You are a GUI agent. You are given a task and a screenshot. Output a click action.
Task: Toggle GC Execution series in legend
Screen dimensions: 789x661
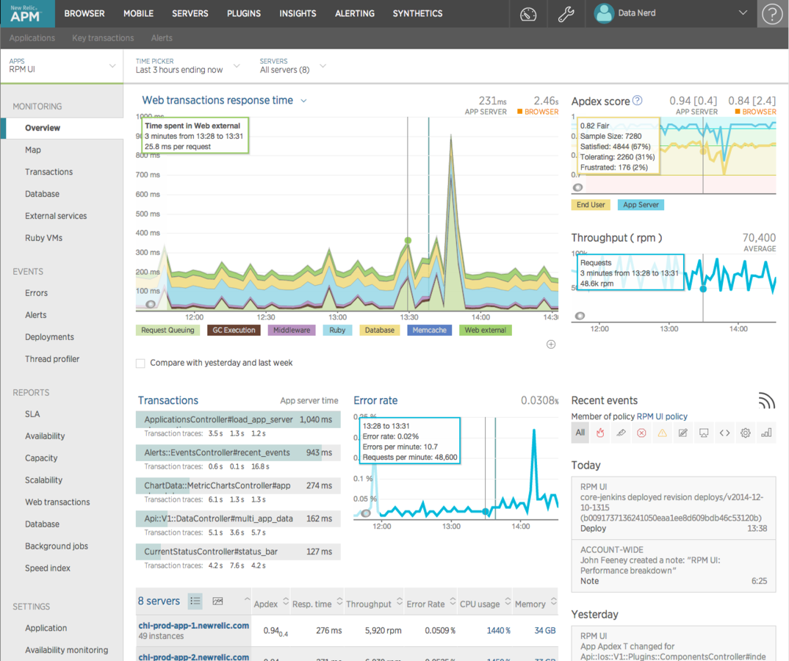(x=234, y=330)
